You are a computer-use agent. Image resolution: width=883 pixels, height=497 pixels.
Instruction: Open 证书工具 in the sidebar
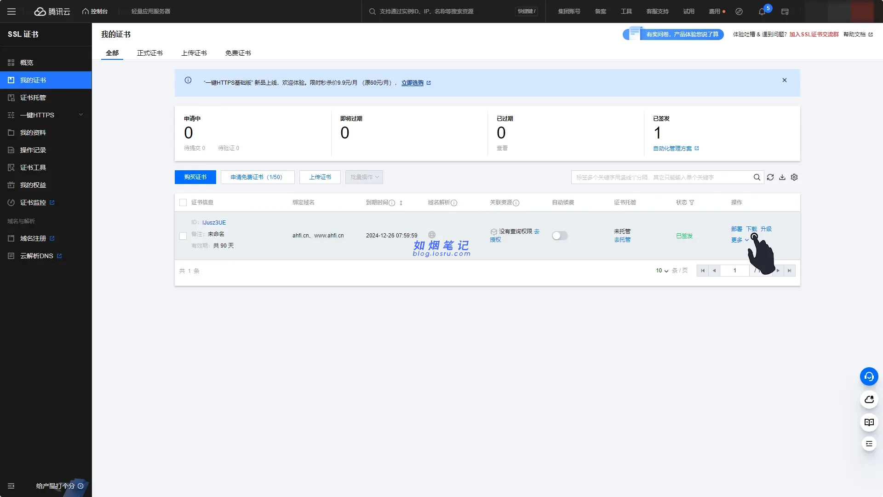pyautogui.click(x=46, y=168)
